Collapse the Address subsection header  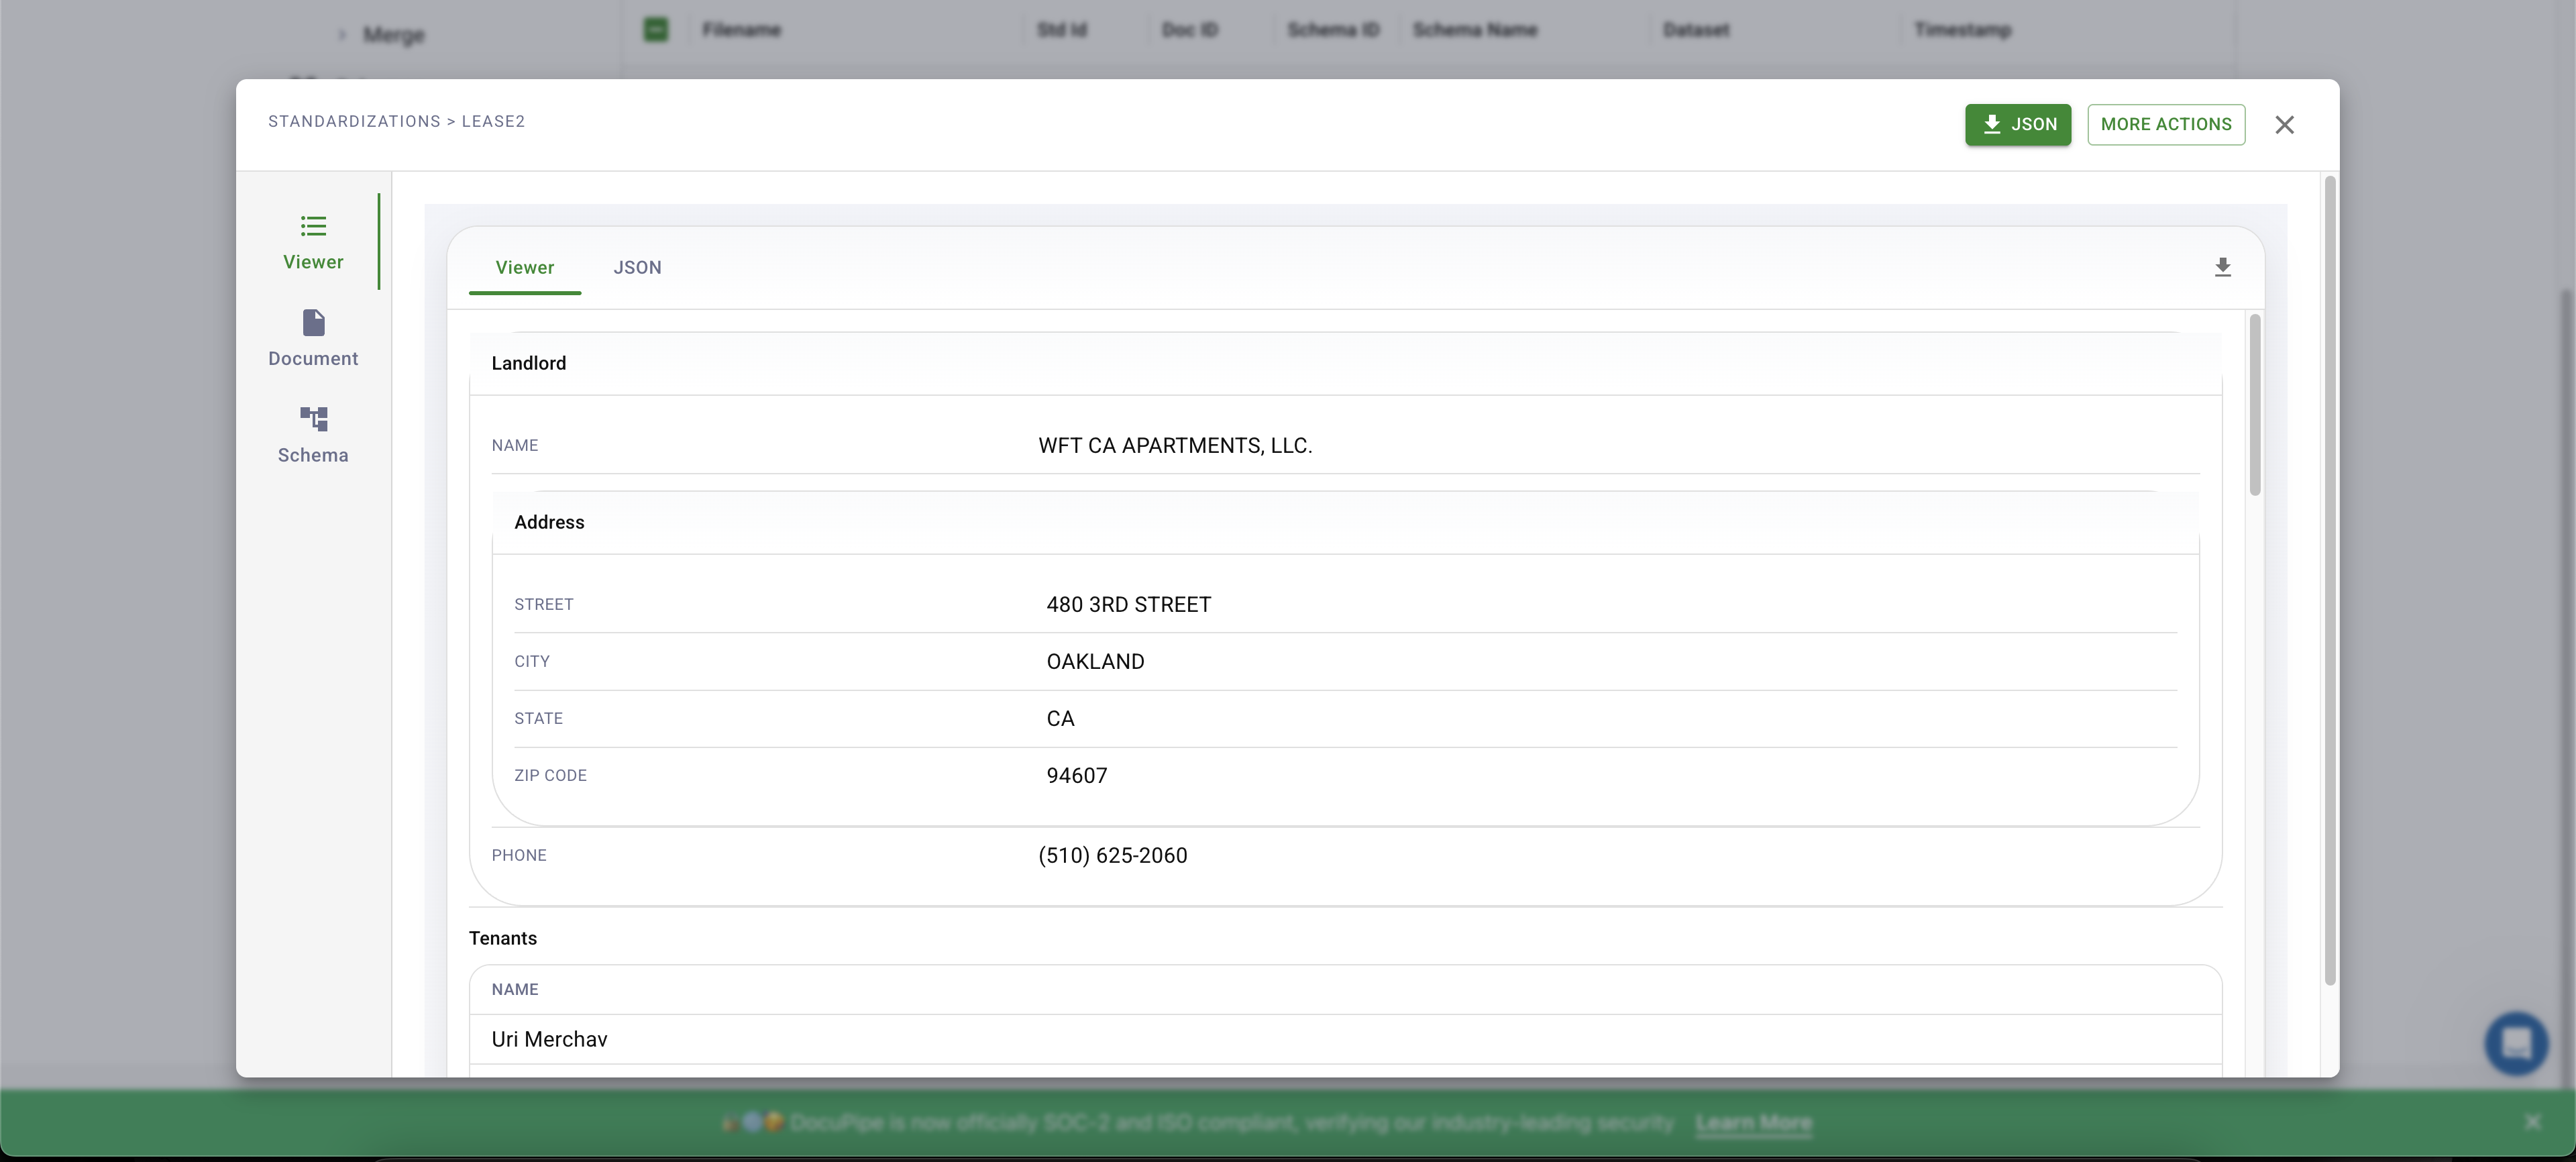pyautogui.click(x=549, y=522)
